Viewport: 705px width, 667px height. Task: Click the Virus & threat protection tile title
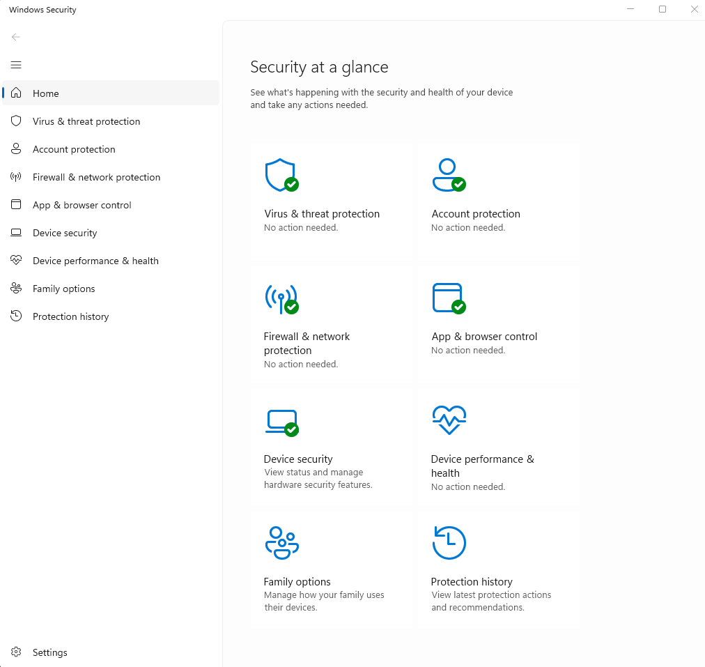point(321,214)
